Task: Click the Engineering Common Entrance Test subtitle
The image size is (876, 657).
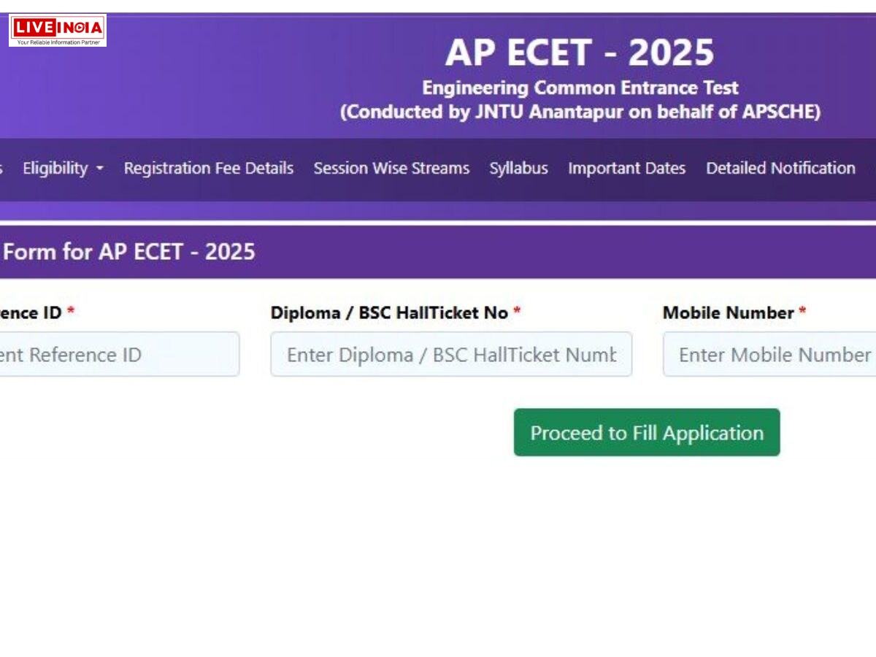Action: point(580,88)
